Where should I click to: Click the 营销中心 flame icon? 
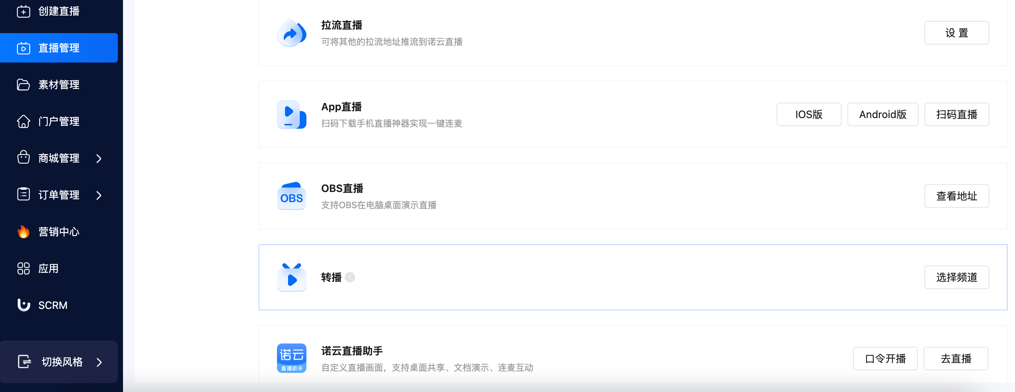(x=24, y=232)
